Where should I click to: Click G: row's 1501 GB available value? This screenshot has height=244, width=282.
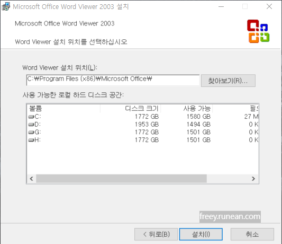click(198, 132)
